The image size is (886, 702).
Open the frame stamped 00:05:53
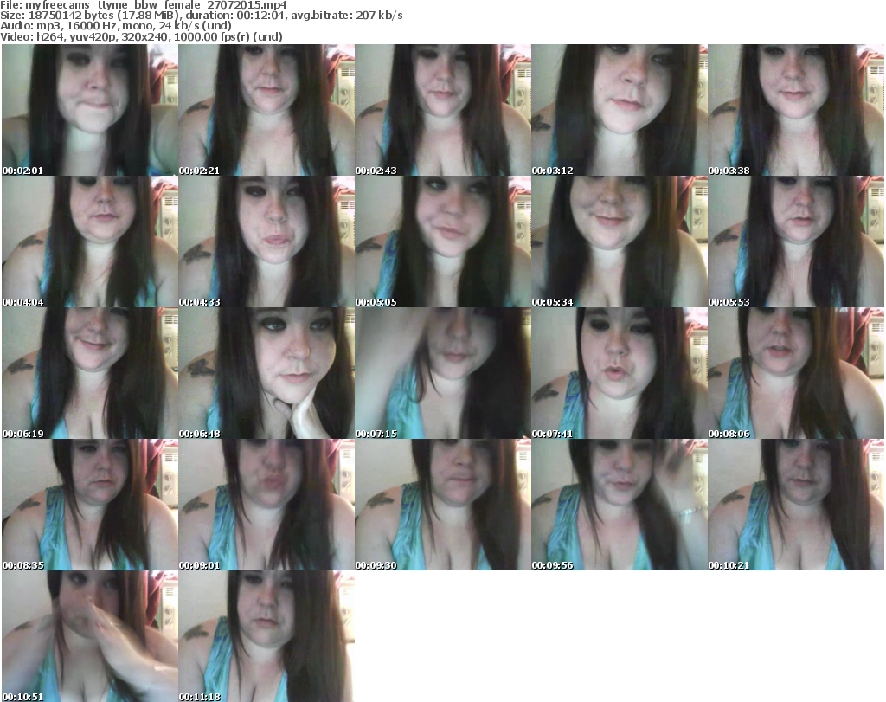coord(796,242)
